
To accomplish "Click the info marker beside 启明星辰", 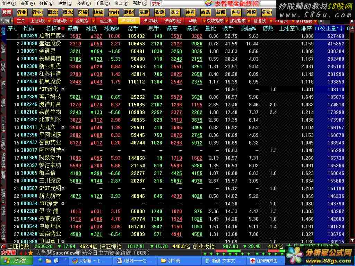I will [x=63, y=36].
